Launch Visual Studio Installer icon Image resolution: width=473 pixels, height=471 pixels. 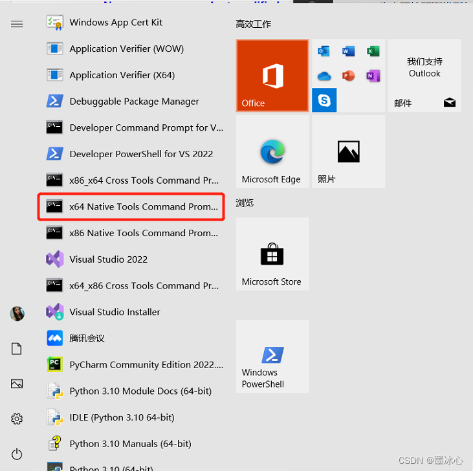point(55,312)
